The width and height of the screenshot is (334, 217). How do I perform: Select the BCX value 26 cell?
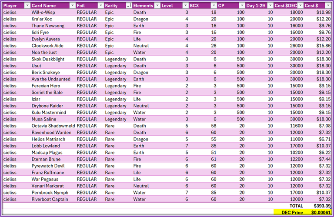click(203, 46)
